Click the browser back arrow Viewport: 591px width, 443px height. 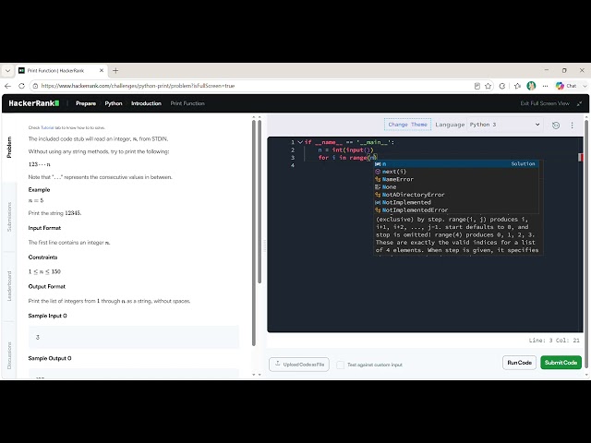coord(8,86)
